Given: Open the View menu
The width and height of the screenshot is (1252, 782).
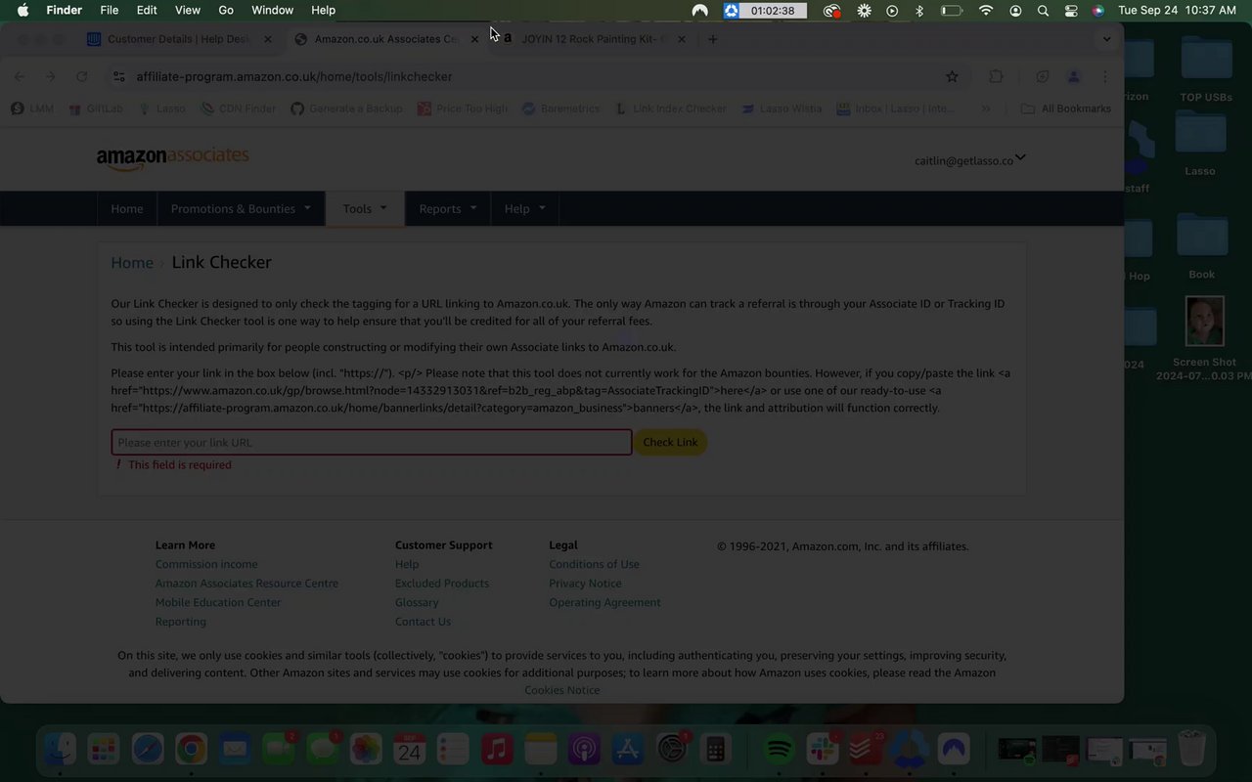Looking at the screenshot, I should tap(188, 10).
